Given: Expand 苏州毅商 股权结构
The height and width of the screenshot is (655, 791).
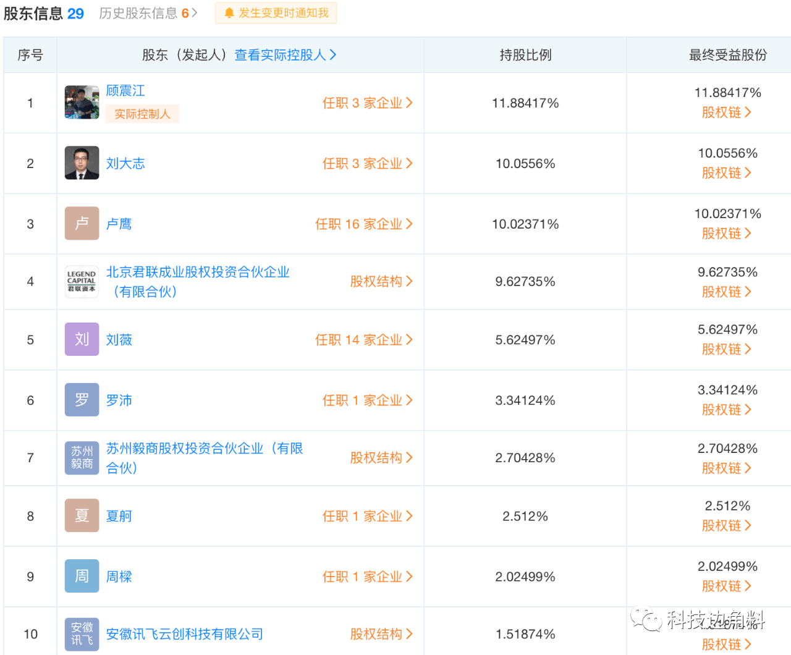Looking at the screenshot, I should [x=381, y=458].
